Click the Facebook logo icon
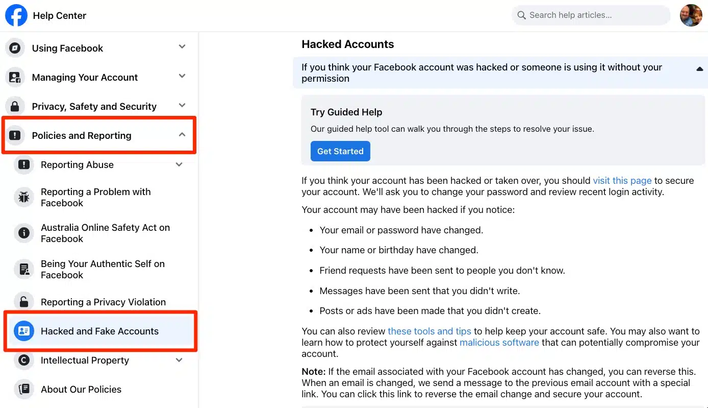 tap(16, 15)
